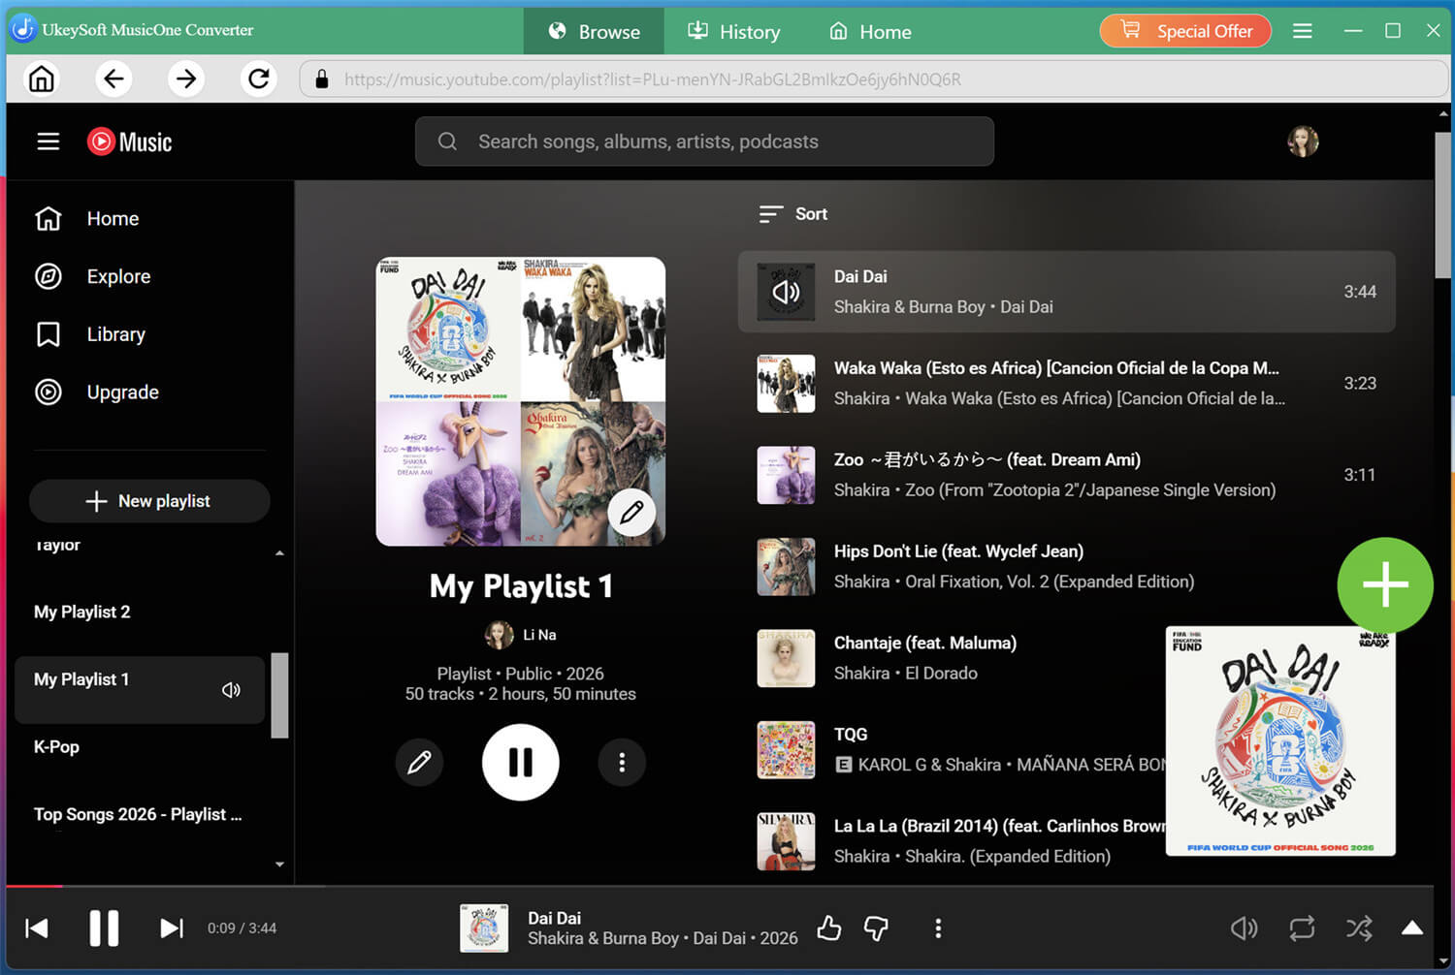Click the song progress bar at top of player

pos(719,886)
